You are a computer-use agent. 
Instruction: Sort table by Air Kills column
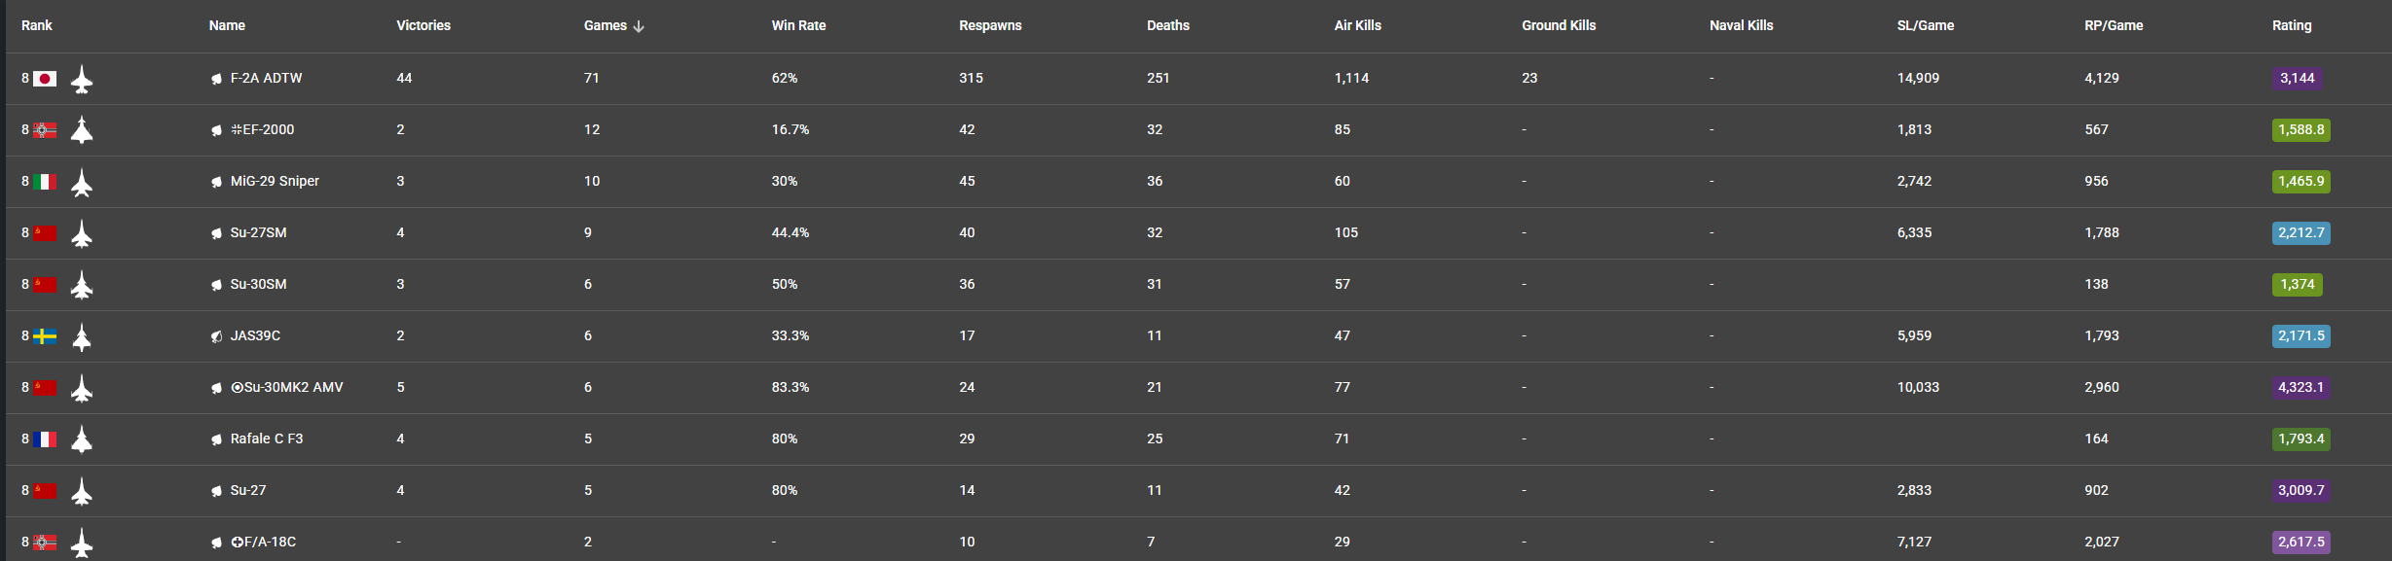point(1357,26)
